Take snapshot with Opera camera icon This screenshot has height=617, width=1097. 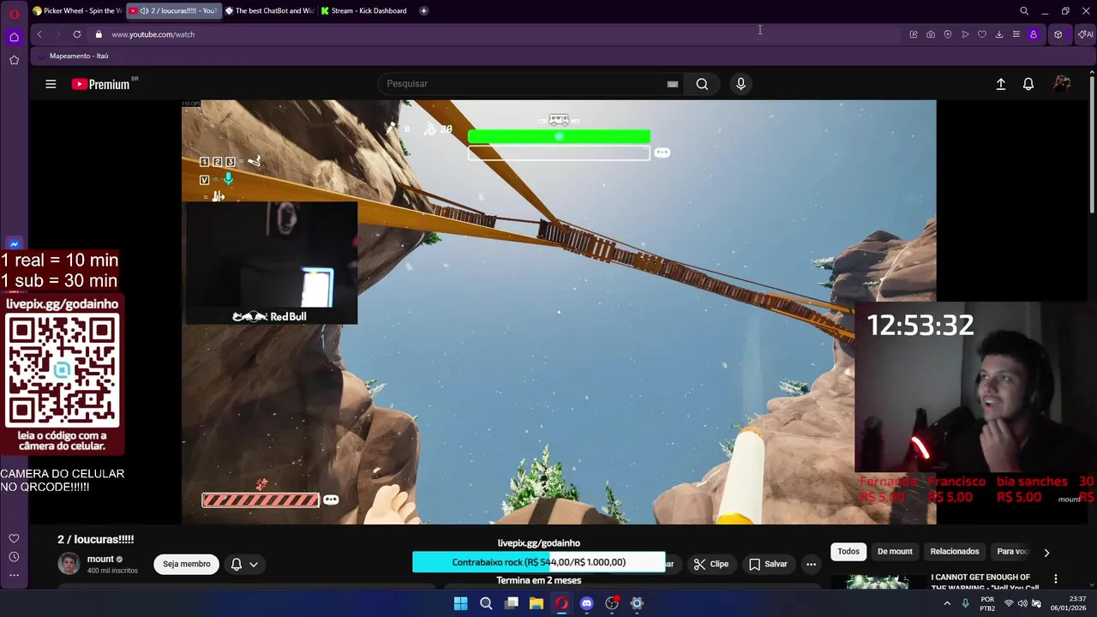point(931,34)
